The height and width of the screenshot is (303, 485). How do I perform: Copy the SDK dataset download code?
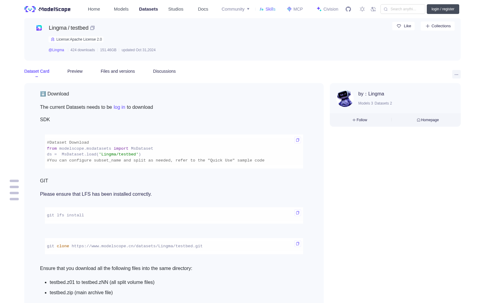click(298, 140)
